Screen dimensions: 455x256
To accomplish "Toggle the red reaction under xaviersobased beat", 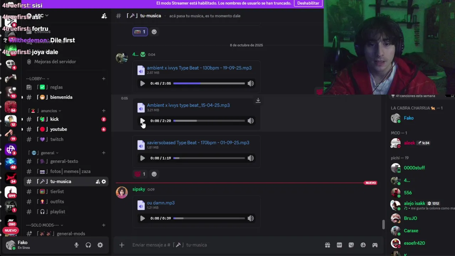I will click(140, 174).
